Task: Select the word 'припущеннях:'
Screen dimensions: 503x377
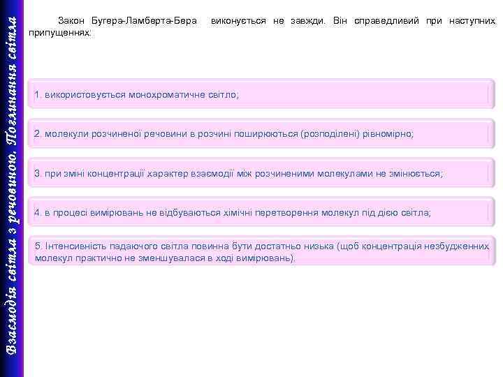Action: point(60,33)
